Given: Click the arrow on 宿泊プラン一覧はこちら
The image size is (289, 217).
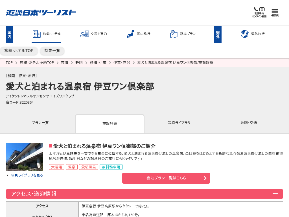Looking at the screenshot, I should point(205,178).
